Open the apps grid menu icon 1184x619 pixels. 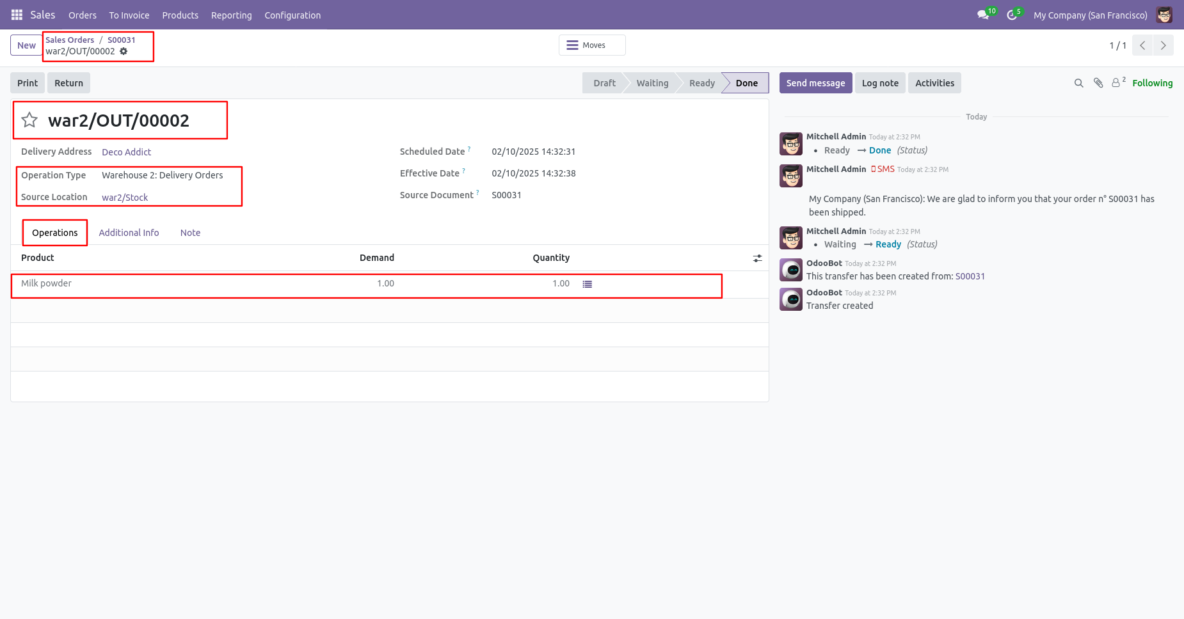point(17,15)
